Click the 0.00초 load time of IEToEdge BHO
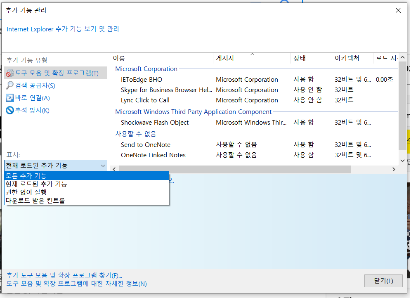The height and width of the screenshot is (298, 411). [x=384, y=79]
